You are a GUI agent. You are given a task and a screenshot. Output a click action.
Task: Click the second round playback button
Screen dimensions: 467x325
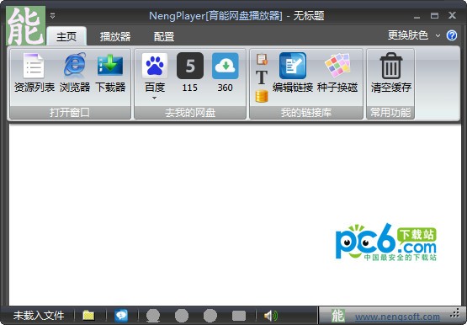pyautogui.click(x=182, y=316)
